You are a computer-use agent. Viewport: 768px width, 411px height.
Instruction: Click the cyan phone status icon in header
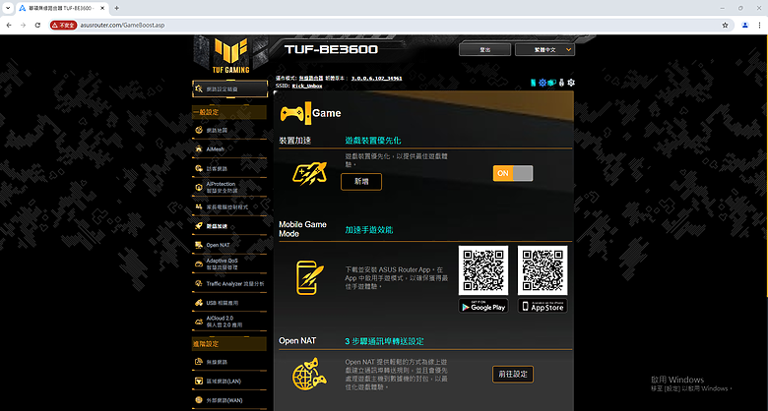point(534,83)
